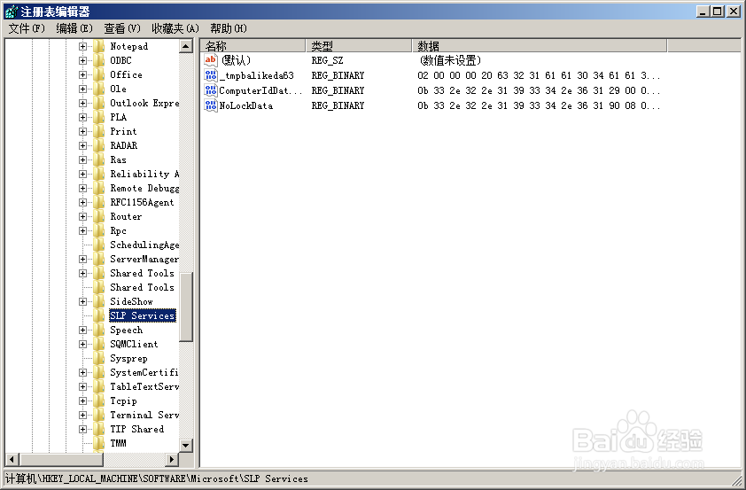The image size is (746, 490).
Task: Sort by 名称 column header
Action: pyautogui.click(x=253, y=46)
